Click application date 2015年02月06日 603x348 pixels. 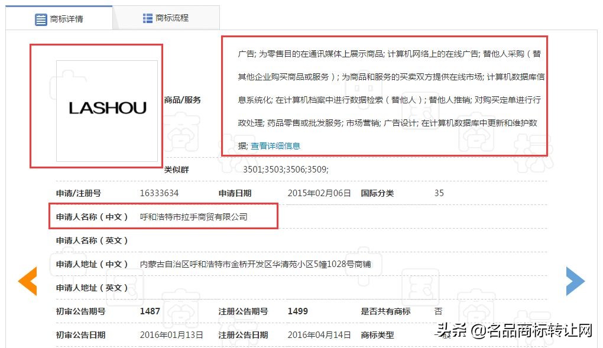pyautogui.click(x=320, y=193)
